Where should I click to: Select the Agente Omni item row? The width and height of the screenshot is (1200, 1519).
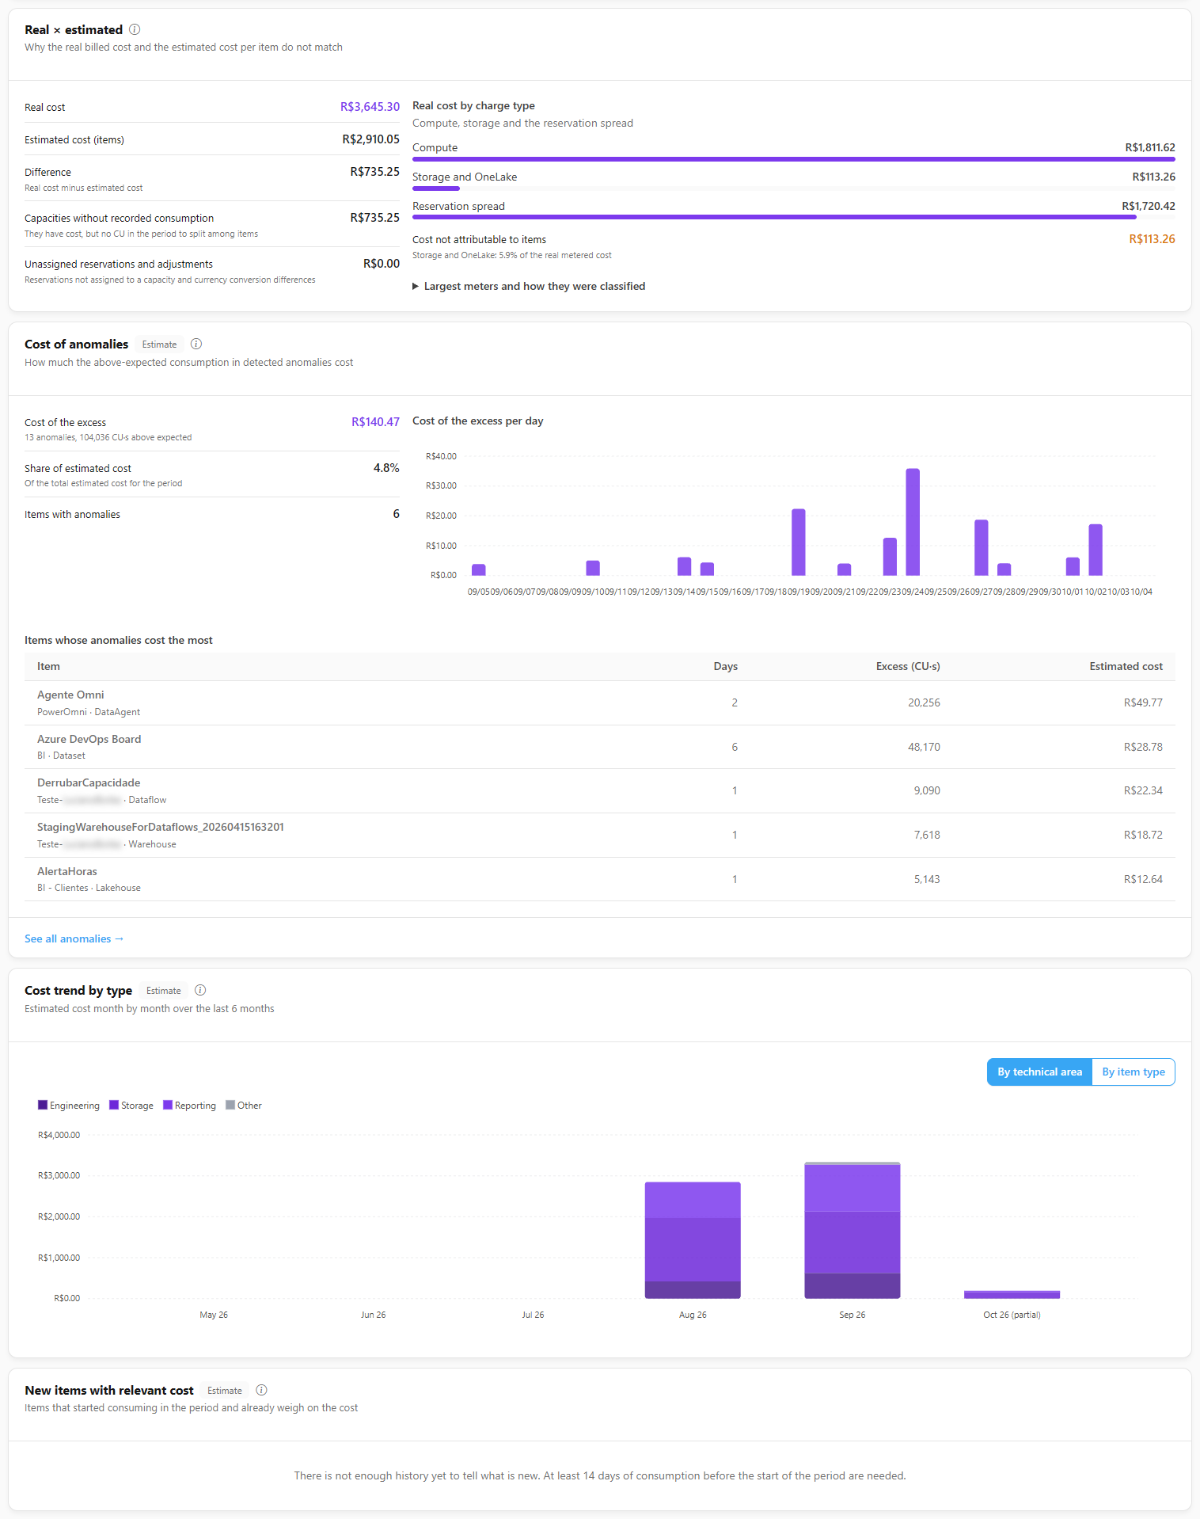tap(600, 702)
